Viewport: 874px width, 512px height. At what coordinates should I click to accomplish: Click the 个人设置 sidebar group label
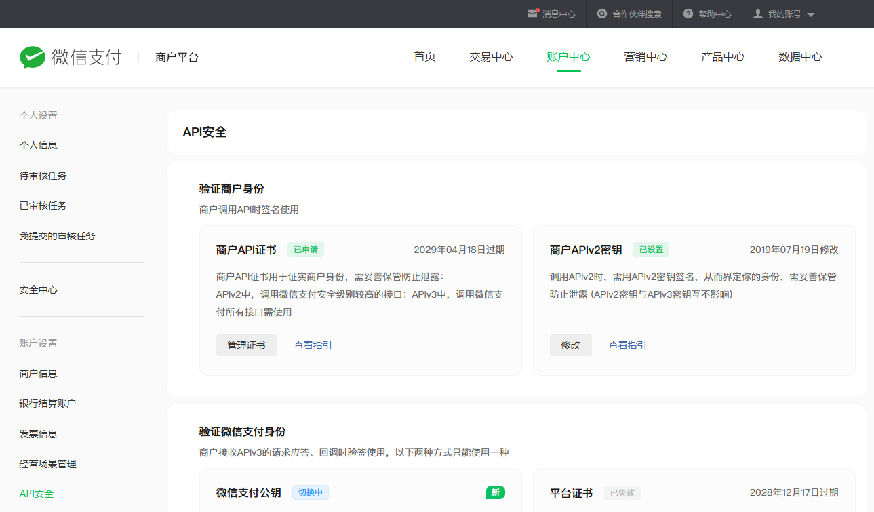39,115
